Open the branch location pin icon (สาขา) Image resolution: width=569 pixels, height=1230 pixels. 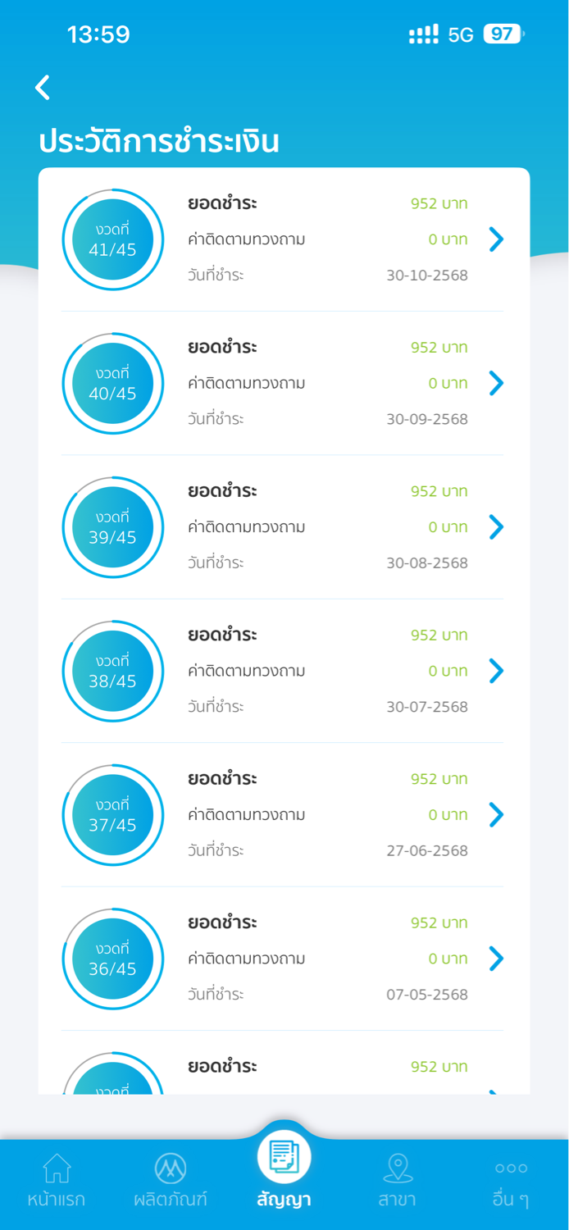[398, 1168]
